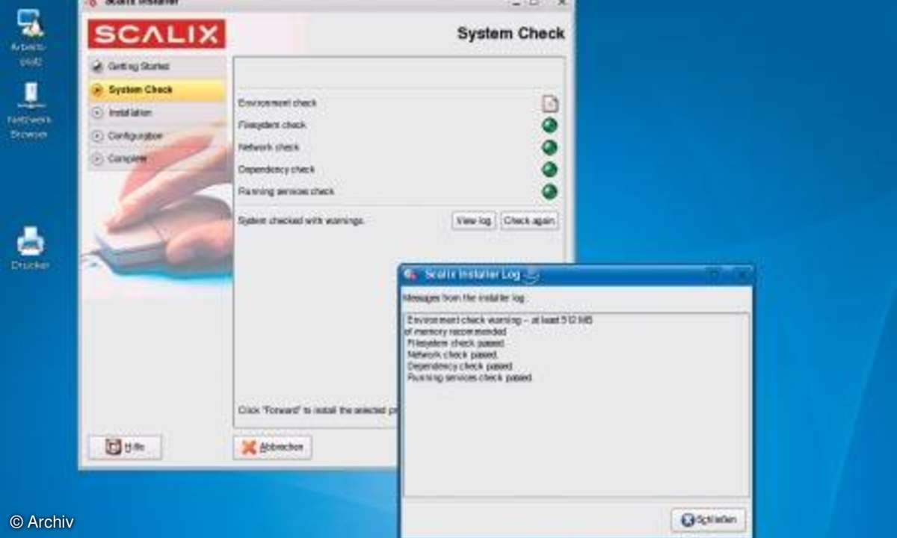Select the Getting Started step

point(155,66)
